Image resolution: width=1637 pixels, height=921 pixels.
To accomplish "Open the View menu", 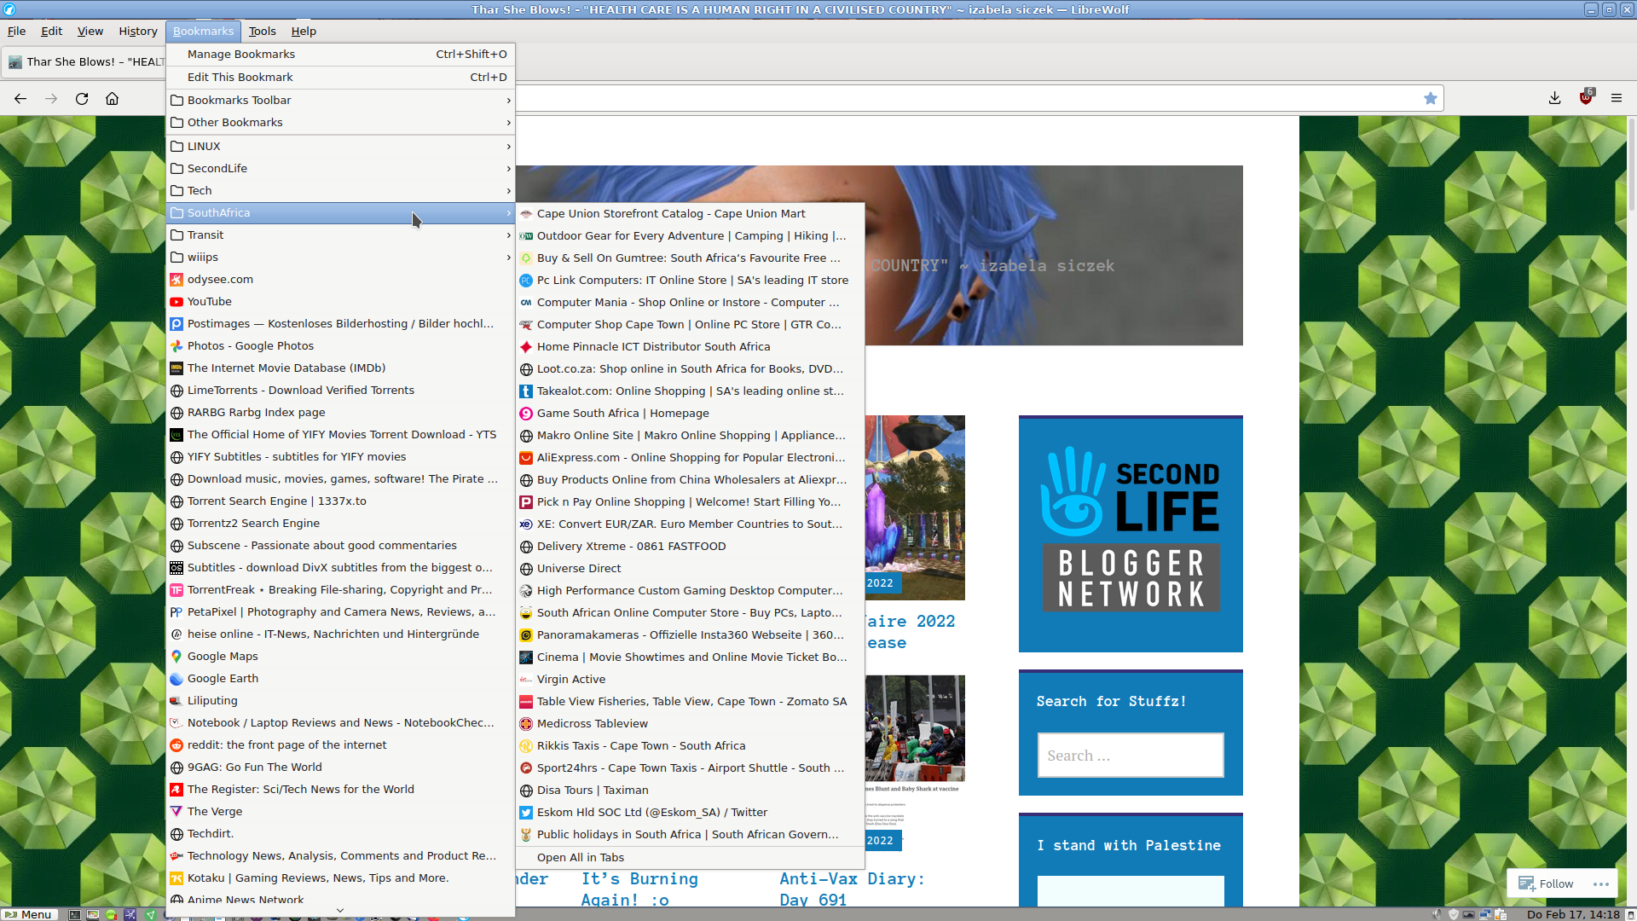I will [90, 32].
